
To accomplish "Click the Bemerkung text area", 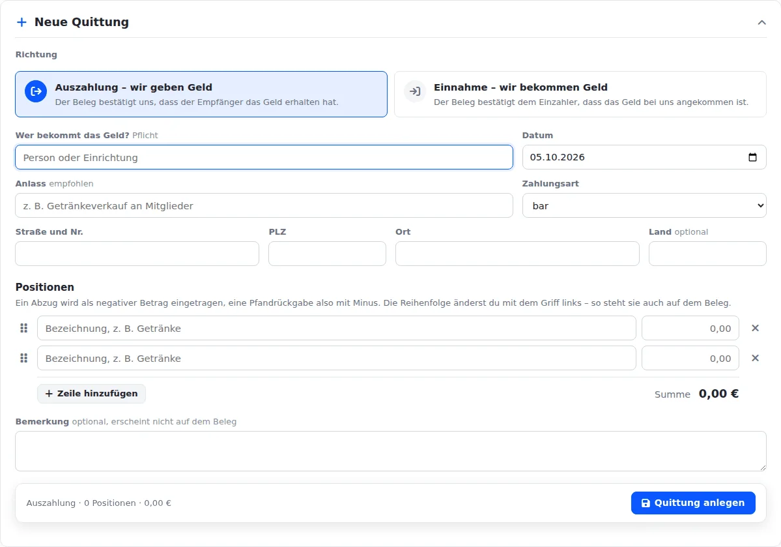I will (x=391, y=451).
